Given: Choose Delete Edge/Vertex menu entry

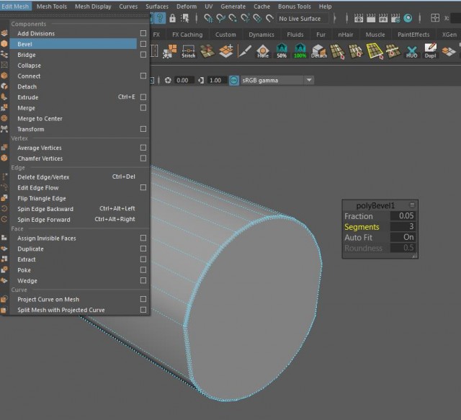Looking at the screenshot, I should click(x=73, y=177).
